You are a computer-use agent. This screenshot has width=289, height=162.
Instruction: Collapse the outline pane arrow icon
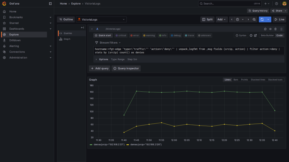[x=82, y=28]
